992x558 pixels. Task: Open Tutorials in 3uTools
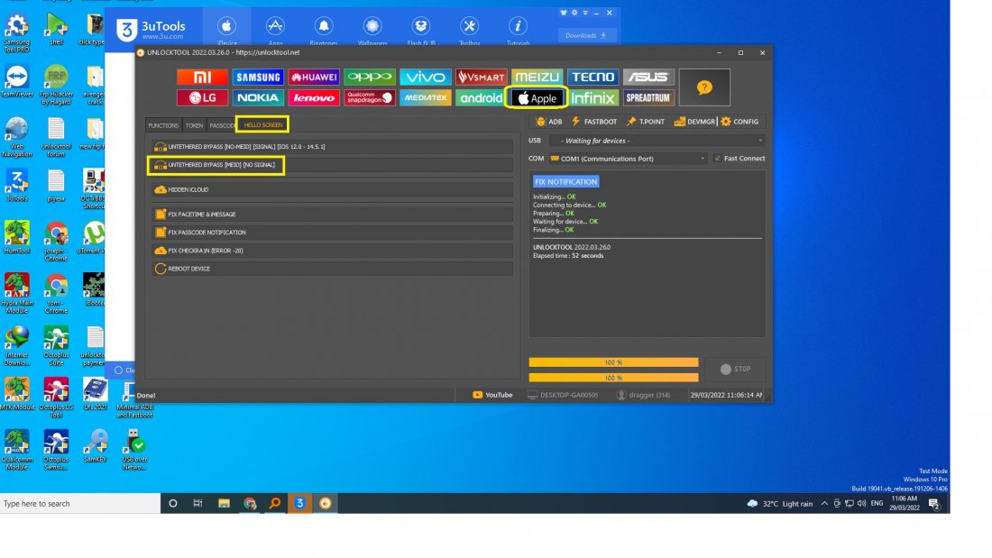(x=519, y=30)
